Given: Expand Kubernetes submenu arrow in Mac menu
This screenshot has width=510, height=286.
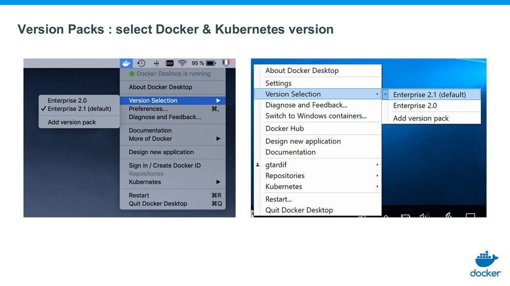Looking at the screenshot, I should point(218,182).
